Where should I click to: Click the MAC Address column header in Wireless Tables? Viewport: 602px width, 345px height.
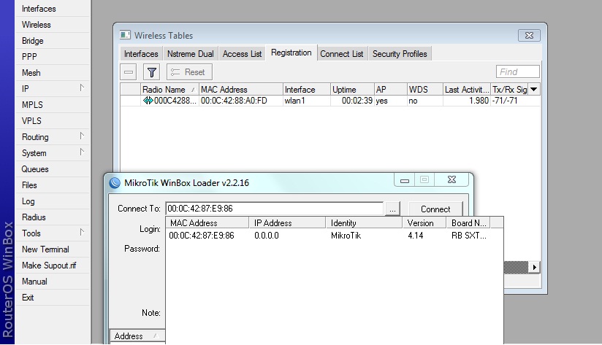coord(240,89)
